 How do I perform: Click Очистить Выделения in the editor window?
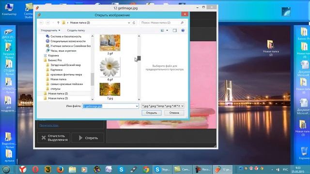coord(54,138)
